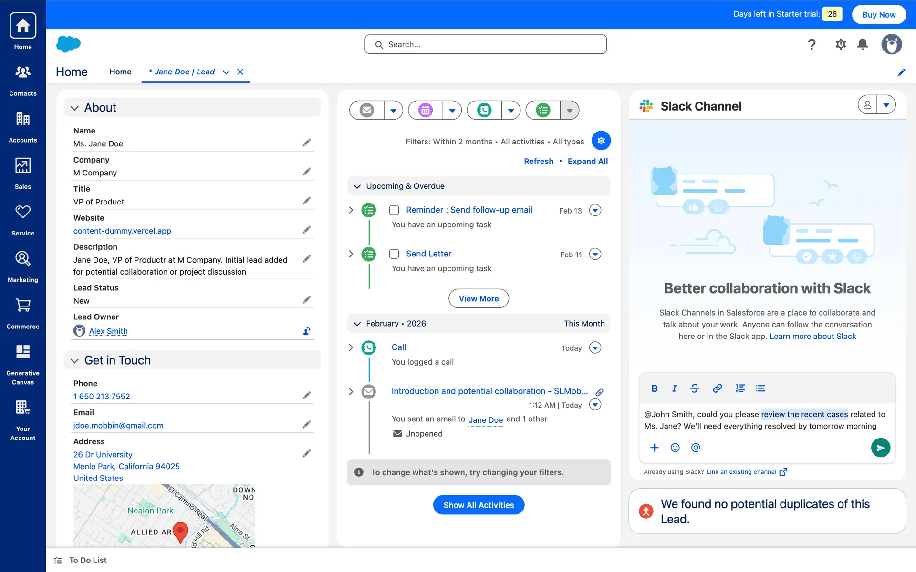Click the log a call icon

click(484, 111)
